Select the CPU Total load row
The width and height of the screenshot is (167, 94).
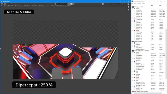point(148,23)
